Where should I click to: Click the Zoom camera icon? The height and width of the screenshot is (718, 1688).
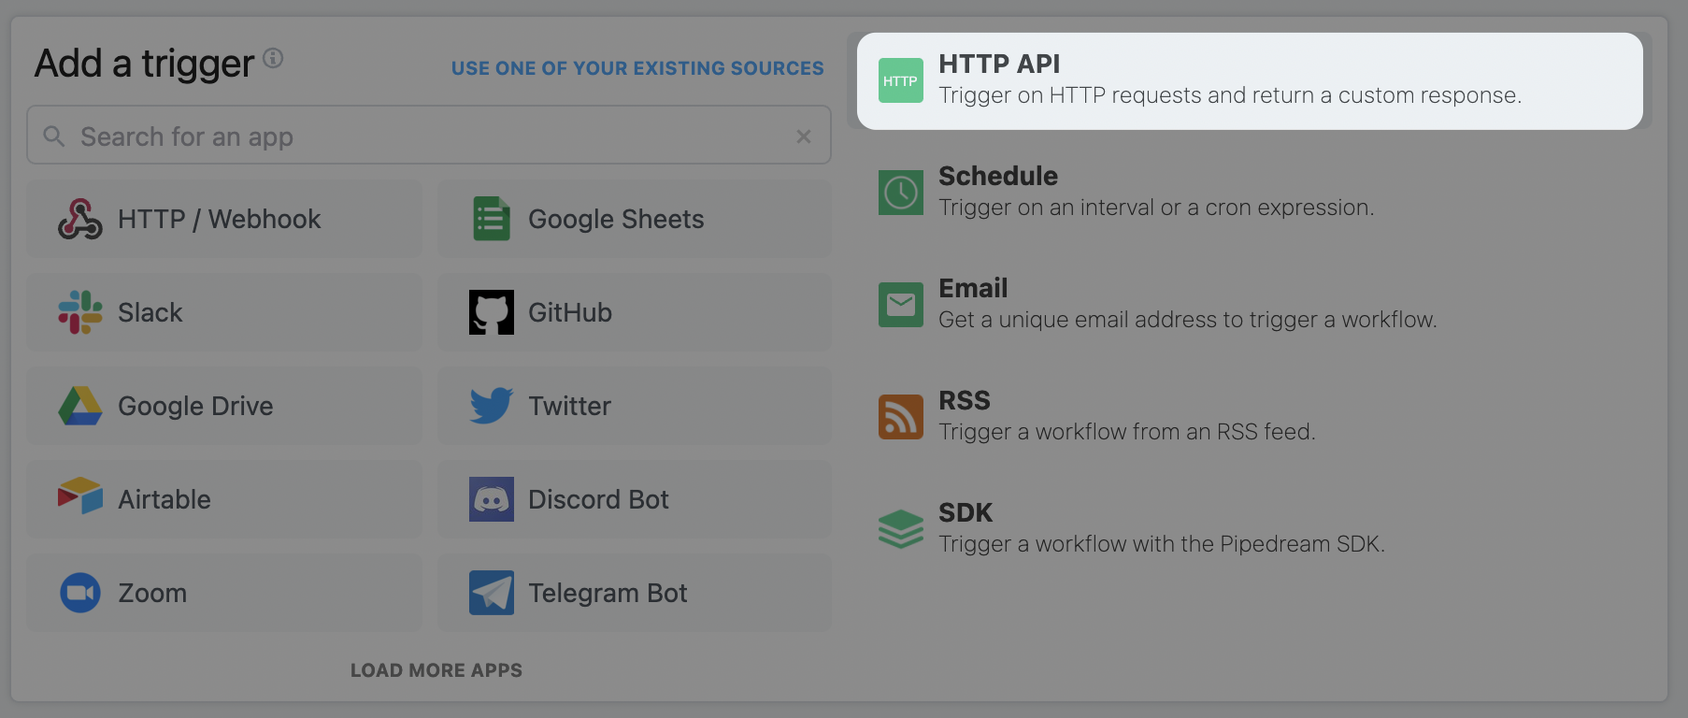(80, 593)
